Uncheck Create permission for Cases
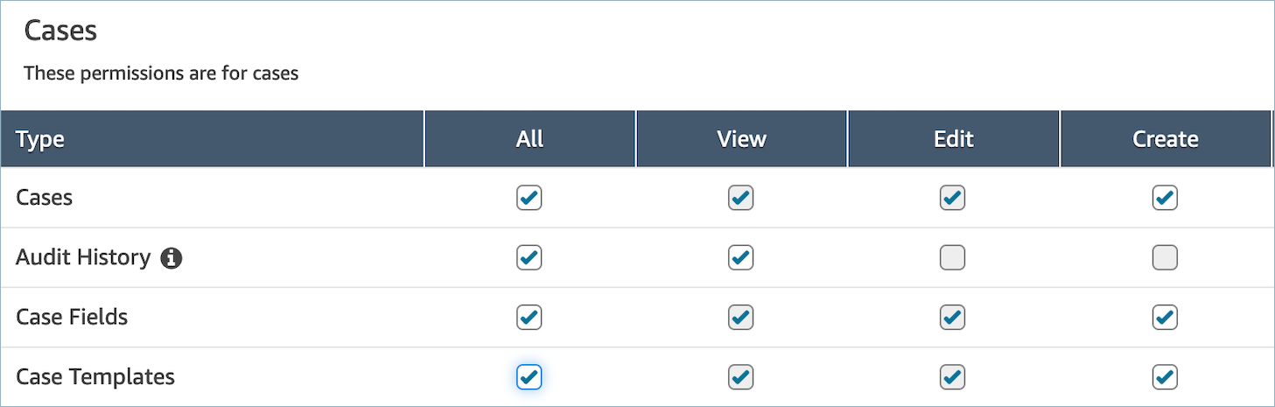Screen dimensions: 1275x407 1165,198
